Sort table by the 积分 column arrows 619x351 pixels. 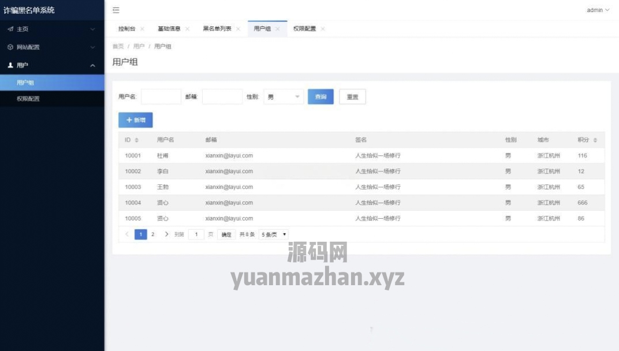(595, 140)
